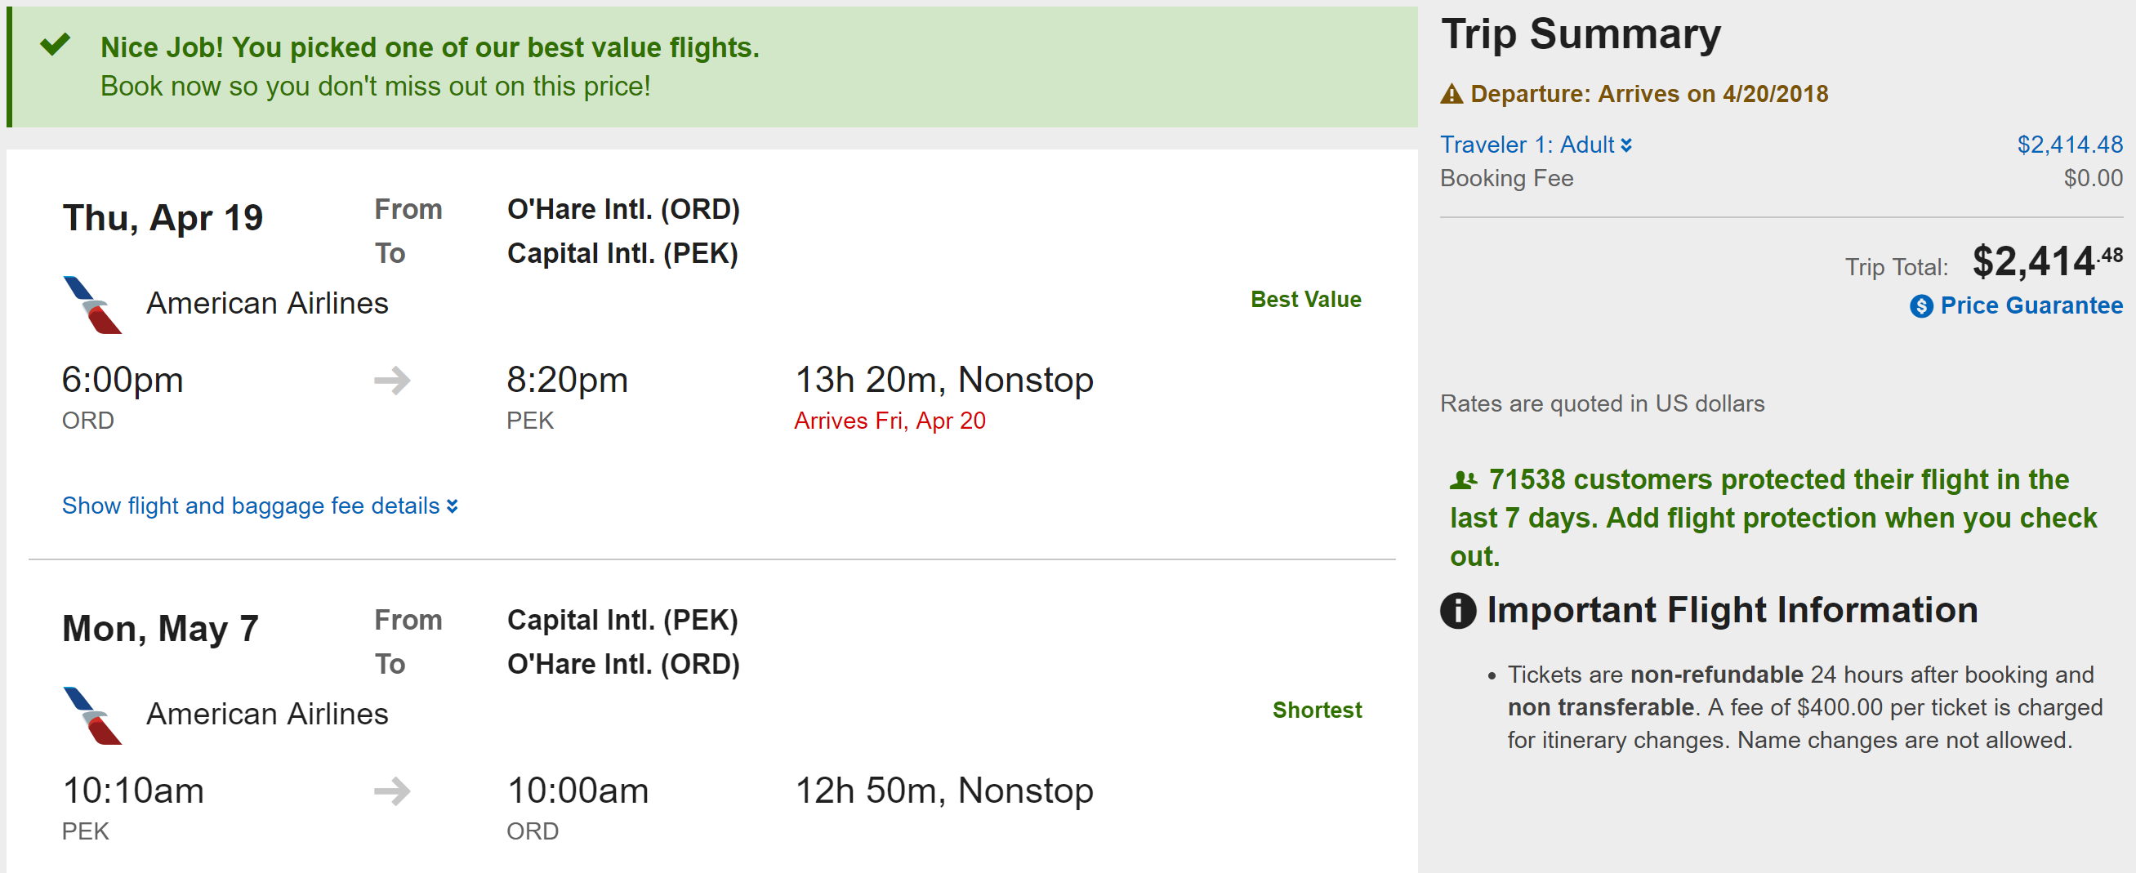Click the American Airlines logo for return flight

pos(93,715)
